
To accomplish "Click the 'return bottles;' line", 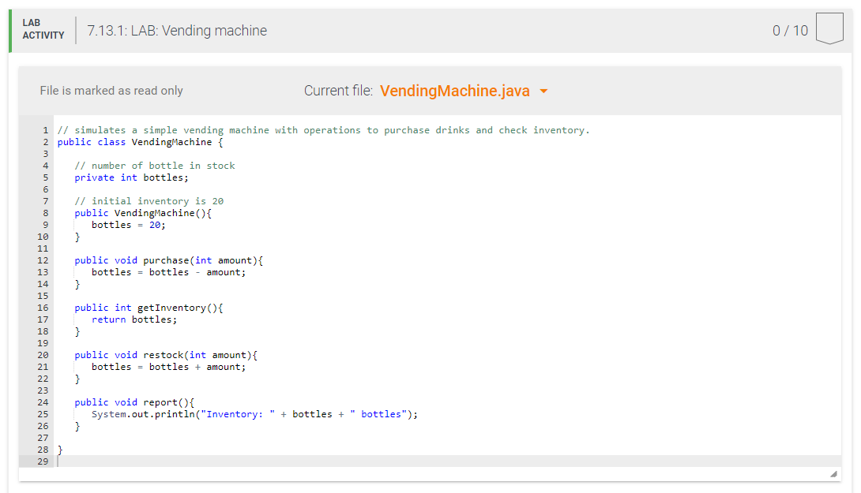I will click(x=134, y=319).
